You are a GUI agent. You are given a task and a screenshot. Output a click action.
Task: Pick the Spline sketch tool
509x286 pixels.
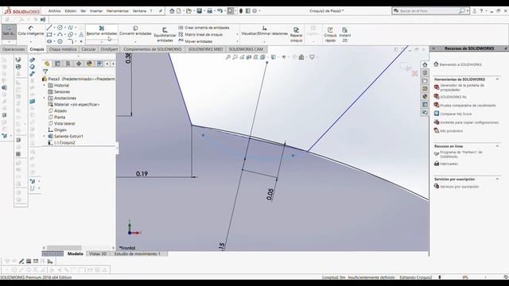click(x=71, y=28)
